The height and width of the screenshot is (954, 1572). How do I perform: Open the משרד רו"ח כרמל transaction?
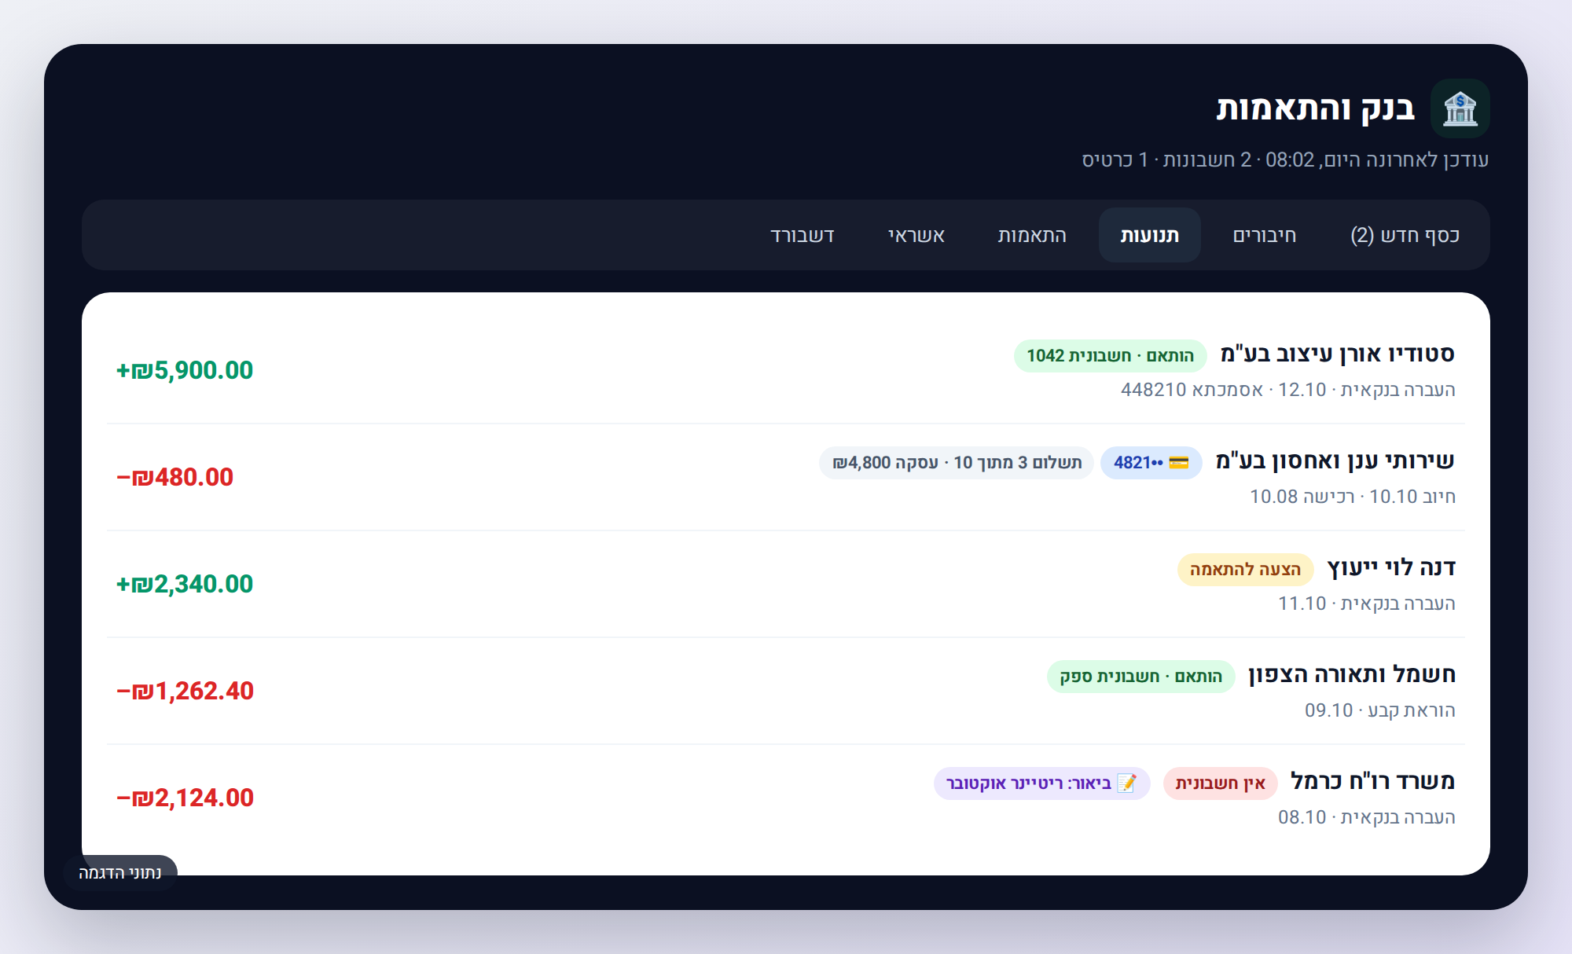(x=786, y=798)
